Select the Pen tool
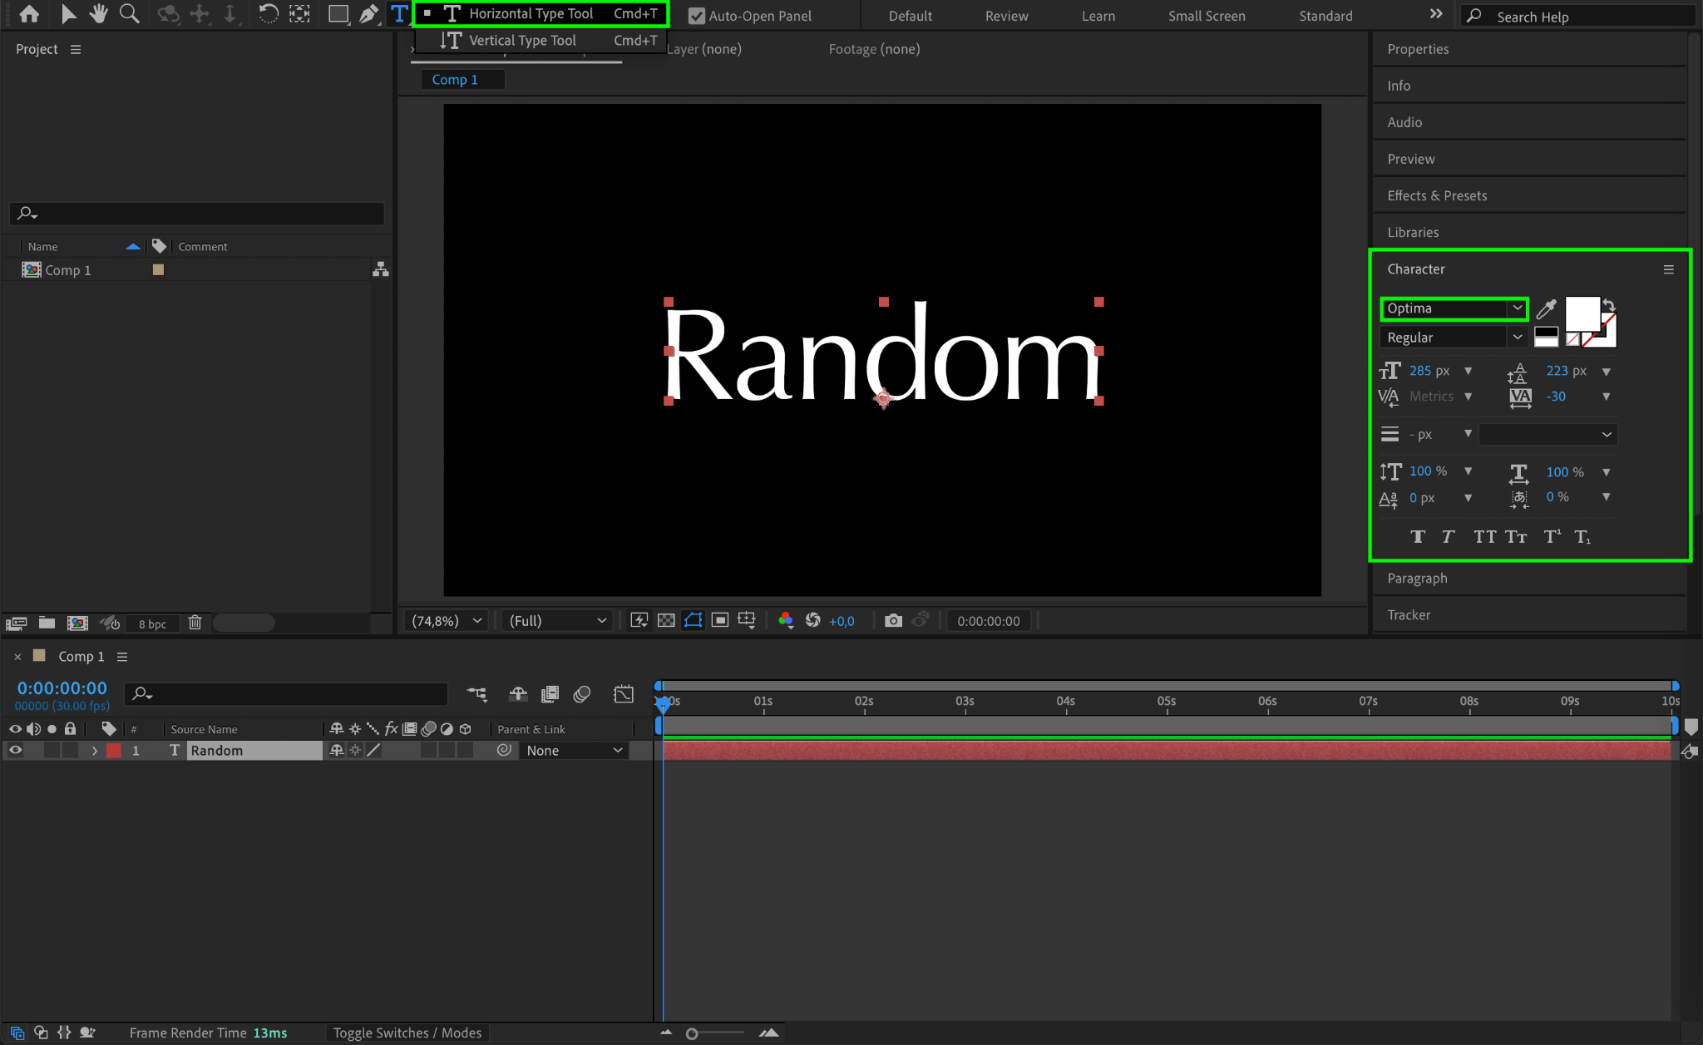 (x=368, y=14)
